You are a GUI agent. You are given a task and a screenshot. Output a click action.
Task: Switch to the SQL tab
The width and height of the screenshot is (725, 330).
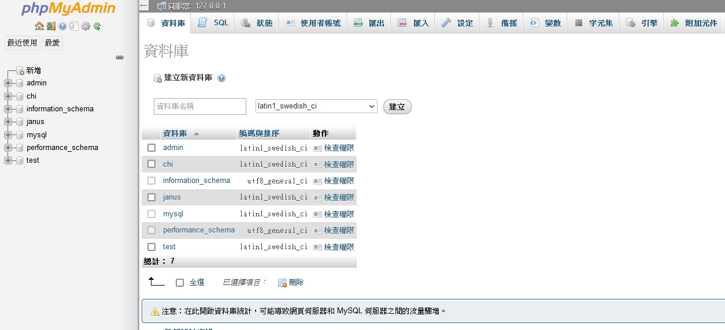(x=213, y=23)
